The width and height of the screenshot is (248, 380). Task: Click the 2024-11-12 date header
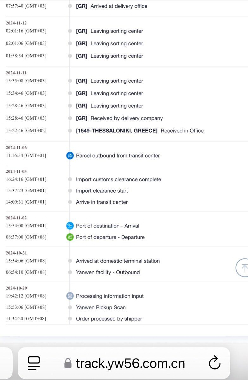pyautogui.click(x=16, y=23)
